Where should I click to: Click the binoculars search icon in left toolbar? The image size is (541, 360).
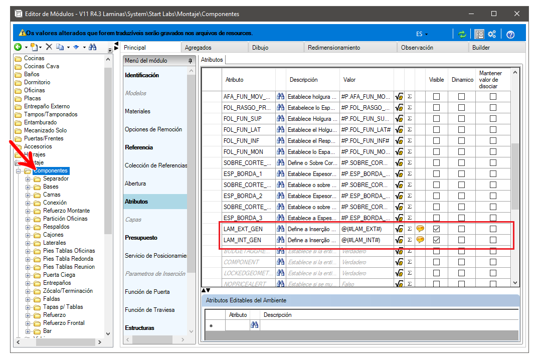point(92,47)
